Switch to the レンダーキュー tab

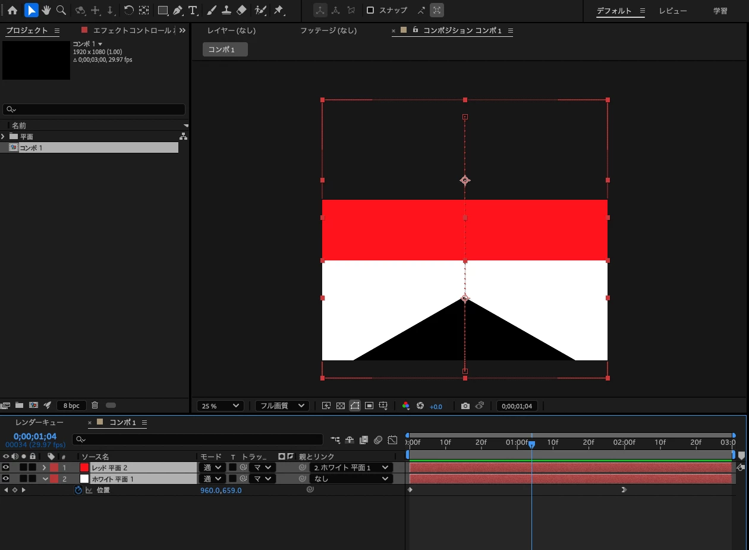coord(39,423)
